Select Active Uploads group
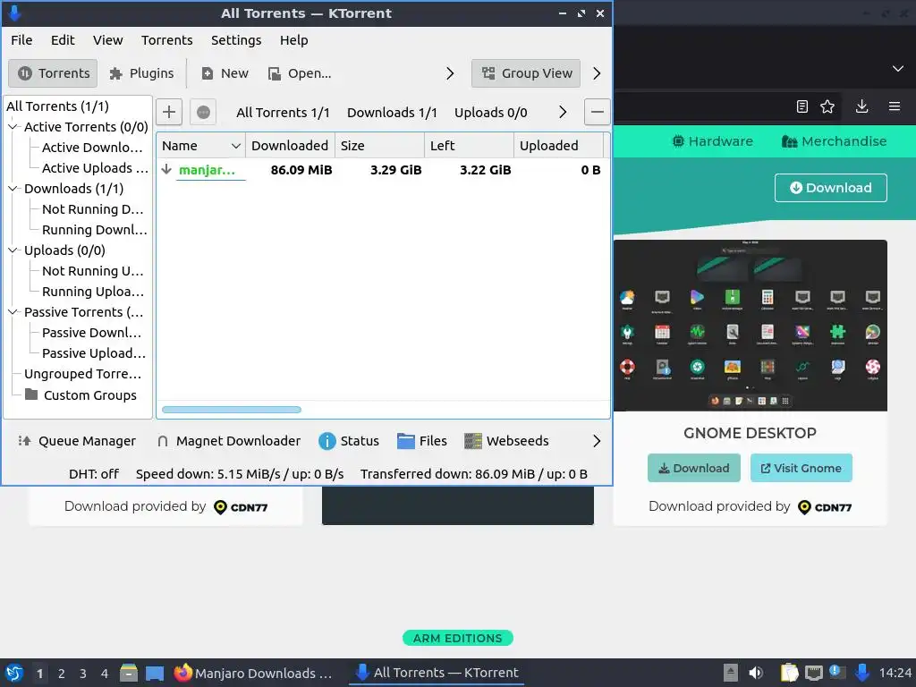 pyautogui.click(x=95, y=167)
